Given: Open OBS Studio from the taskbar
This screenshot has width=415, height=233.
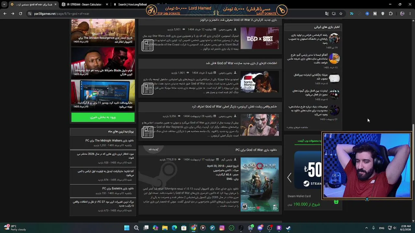Looking at the screenshot, I should tap(269, 228).
